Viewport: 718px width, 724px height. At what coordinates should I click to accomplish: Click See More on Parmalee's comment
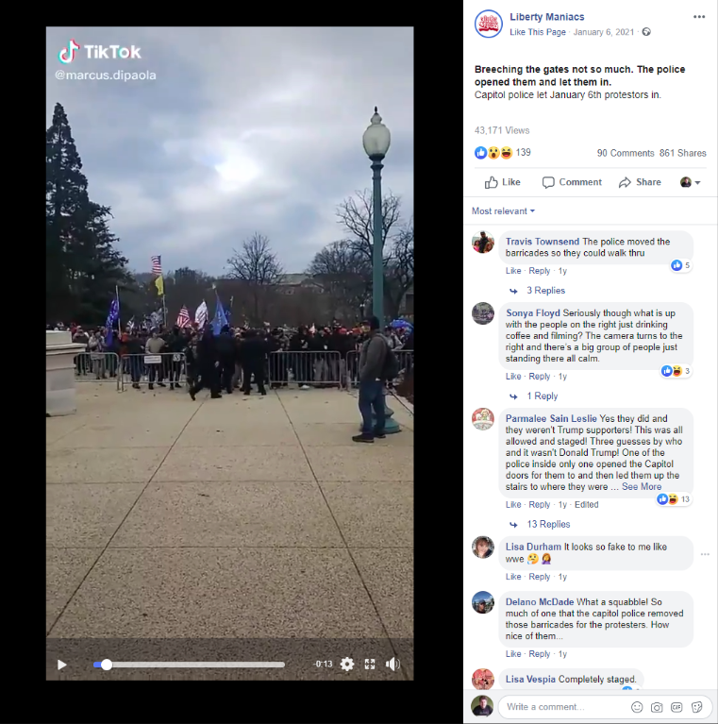(642, 487)
